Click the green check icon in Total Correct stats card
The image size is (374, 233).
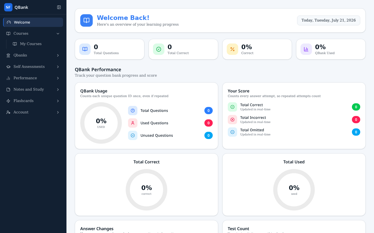tap(159, 49)
